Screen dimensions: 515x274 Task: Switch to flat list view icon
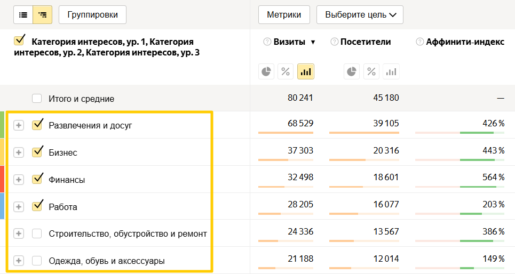pos(23,15)
